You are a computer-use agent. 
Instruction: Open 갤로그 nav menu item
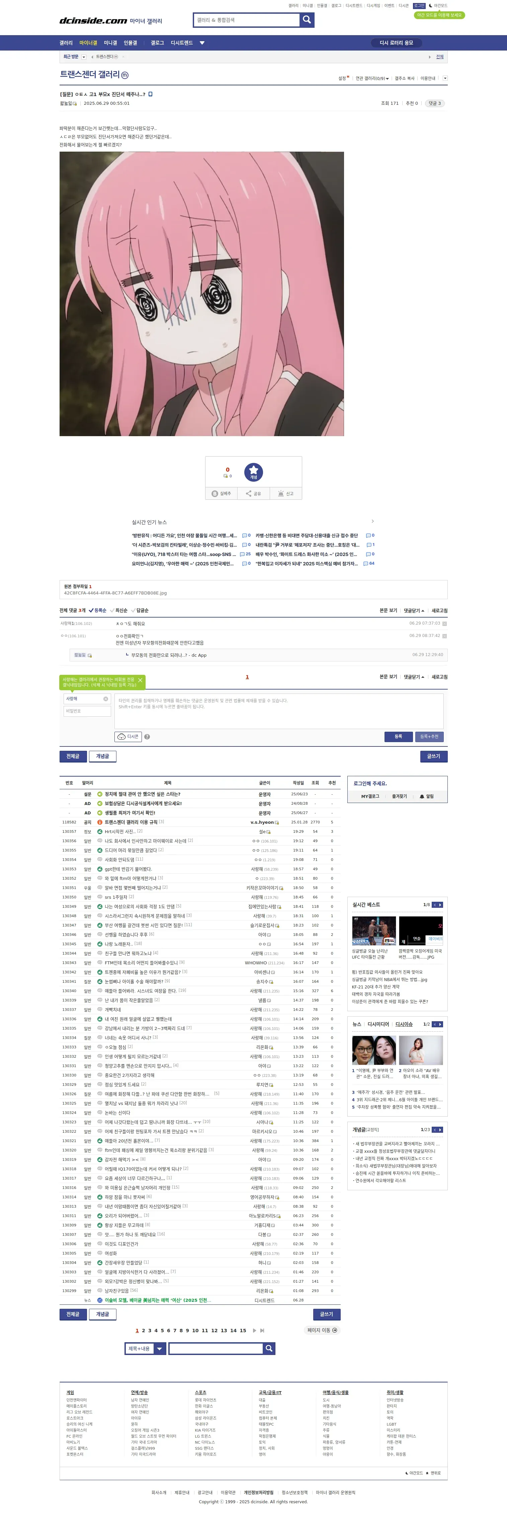point(157,43)
